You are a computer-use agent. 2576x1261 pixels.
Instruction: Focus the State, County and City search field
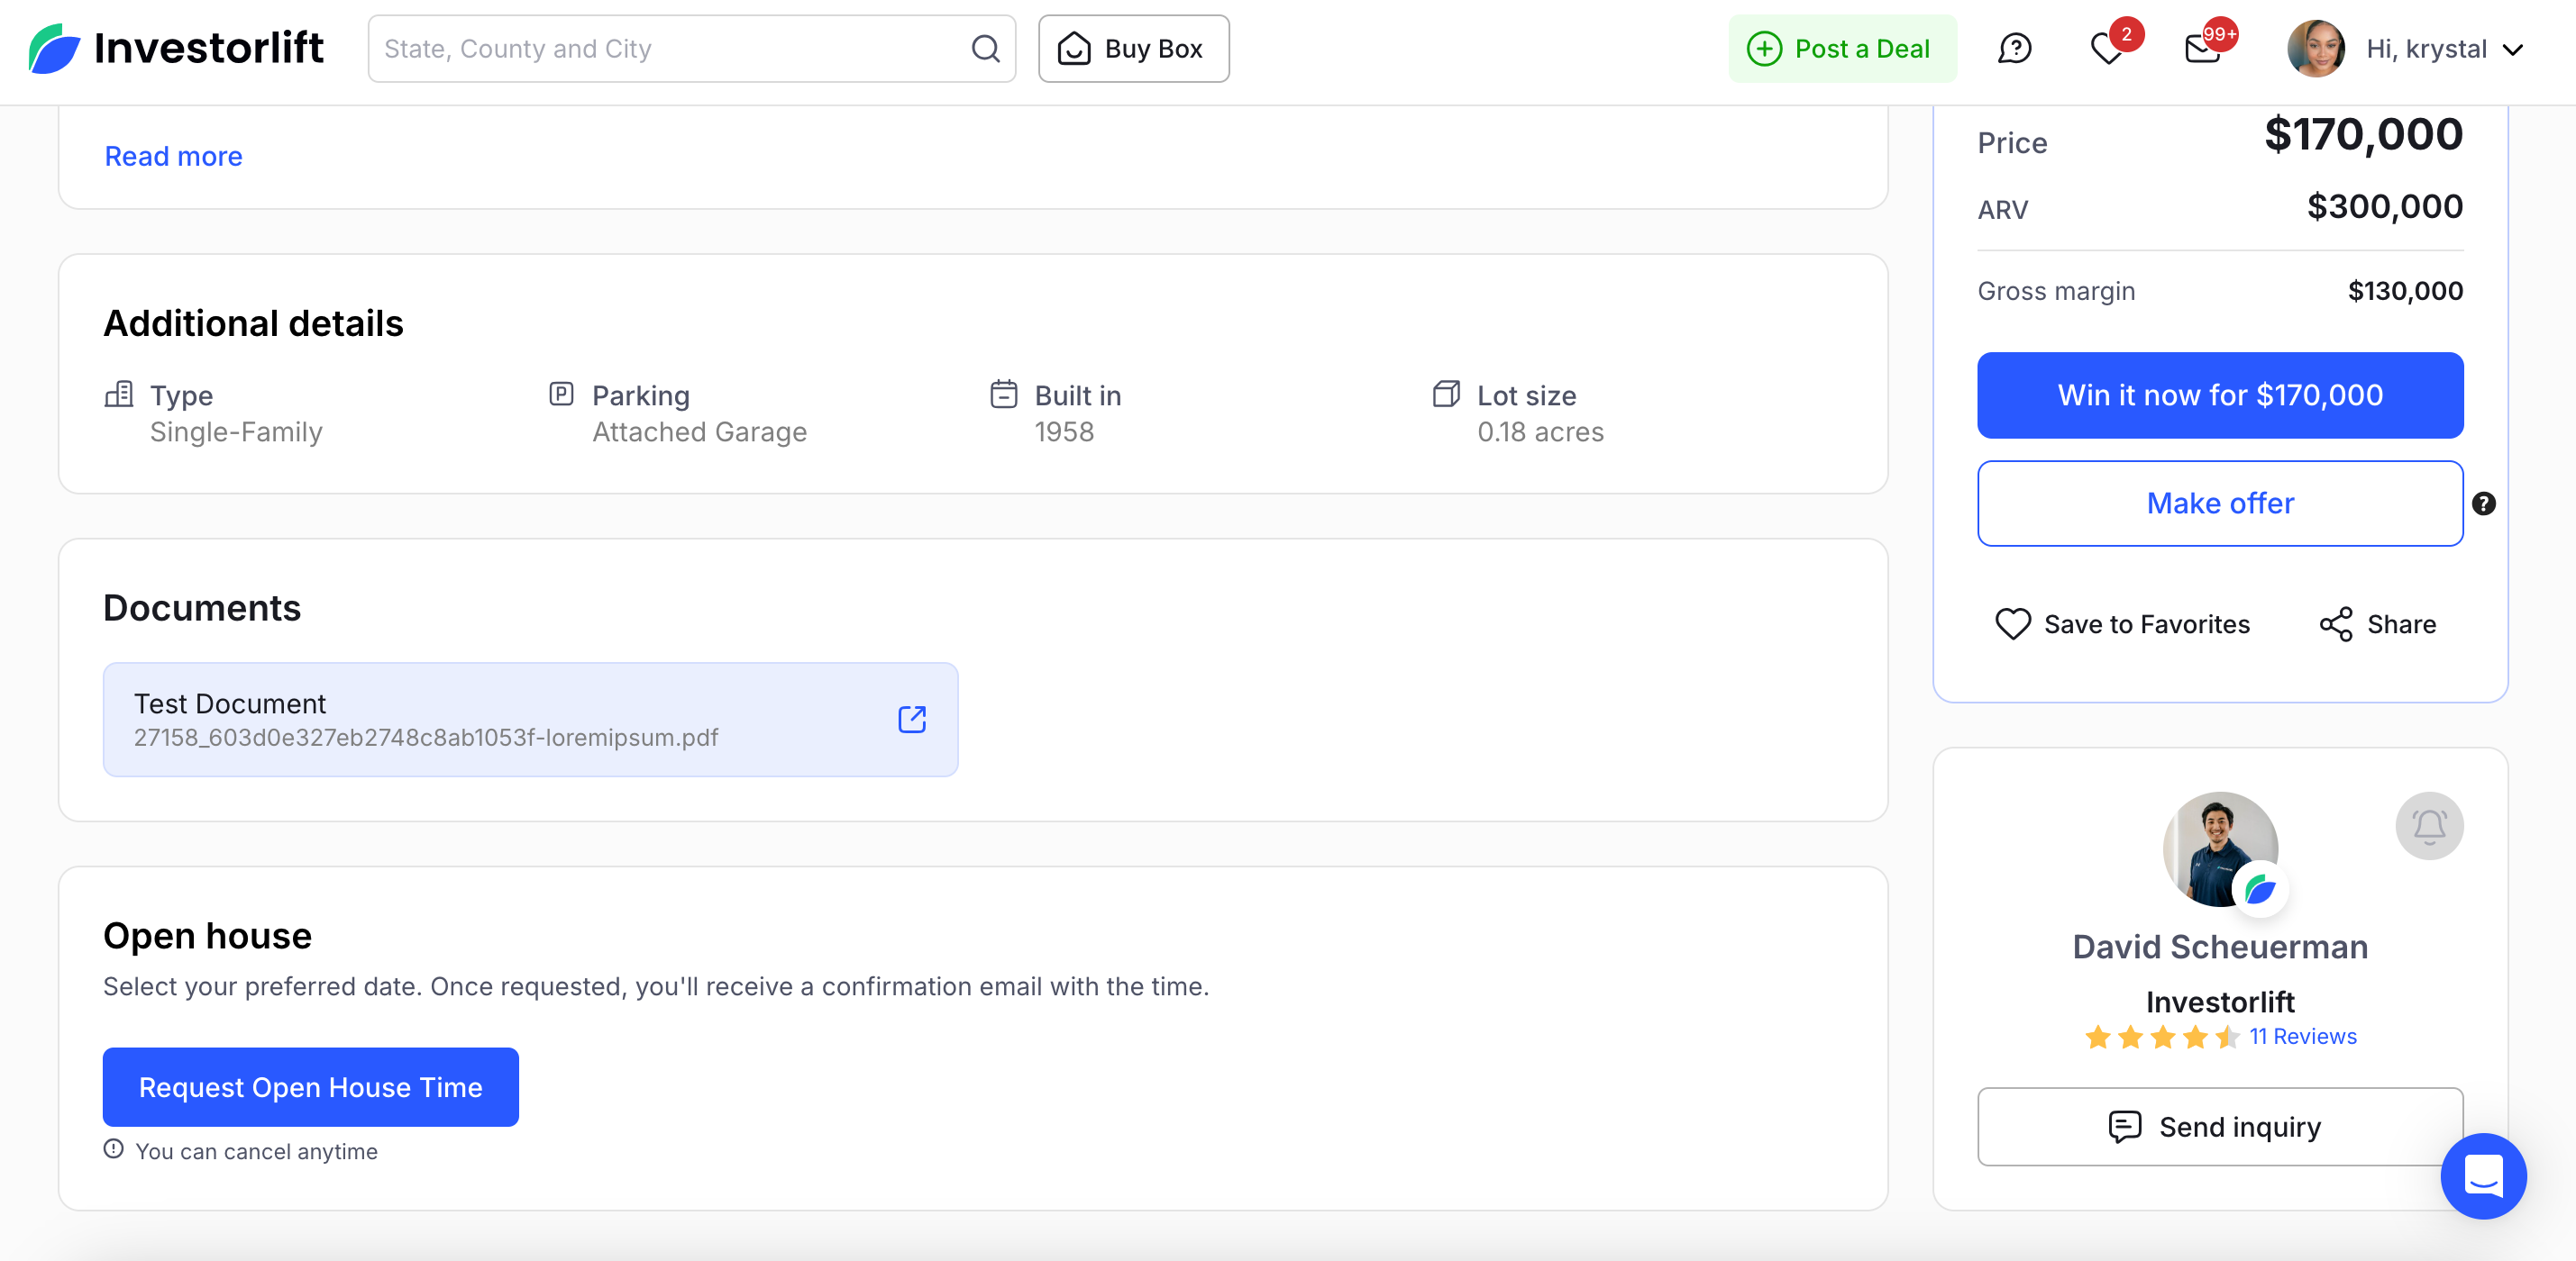(x=691, y=48)
